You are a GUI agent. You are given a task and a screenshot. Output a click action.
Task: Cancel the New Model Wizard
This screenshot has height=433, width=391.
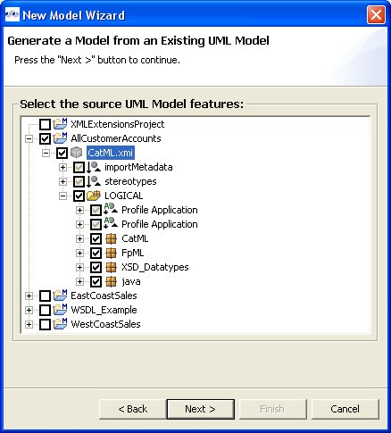[345, 409]
